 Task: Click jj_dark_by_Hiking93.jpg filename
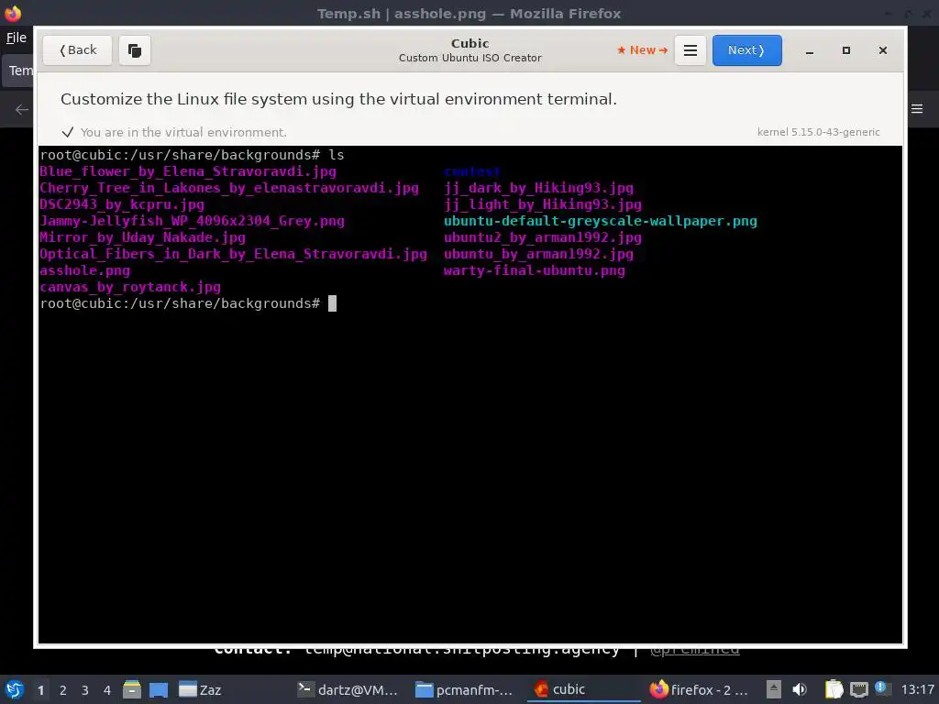coord(538,188)
